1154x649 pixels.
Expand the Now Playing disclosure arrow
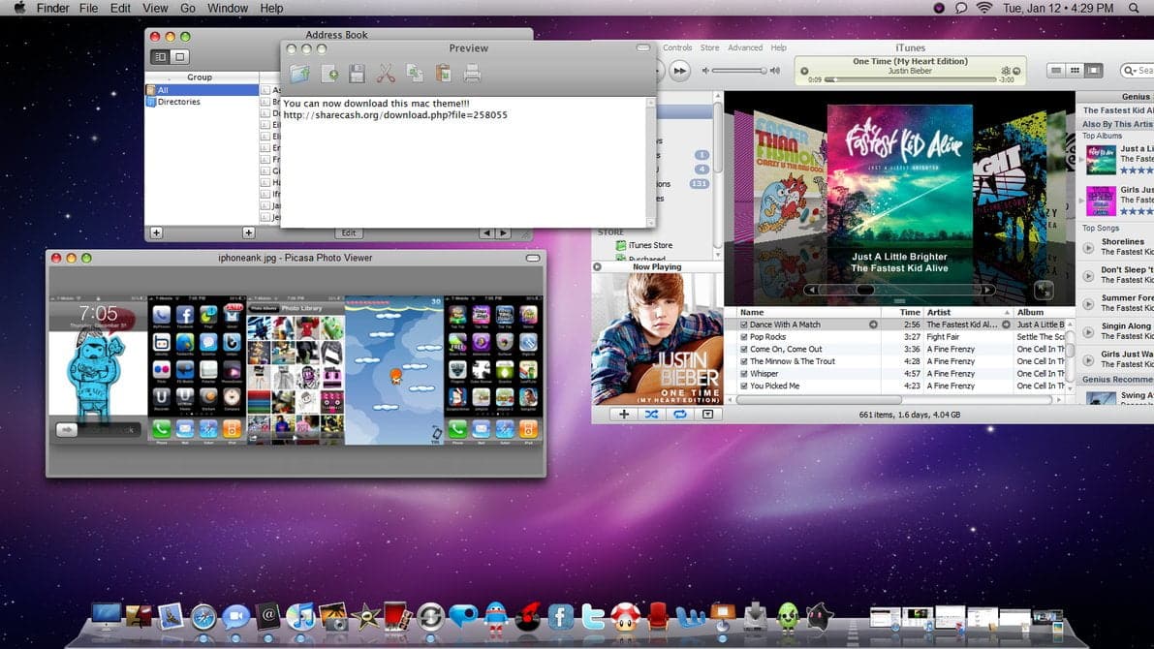pyautogui.click(x=598, y=266)
